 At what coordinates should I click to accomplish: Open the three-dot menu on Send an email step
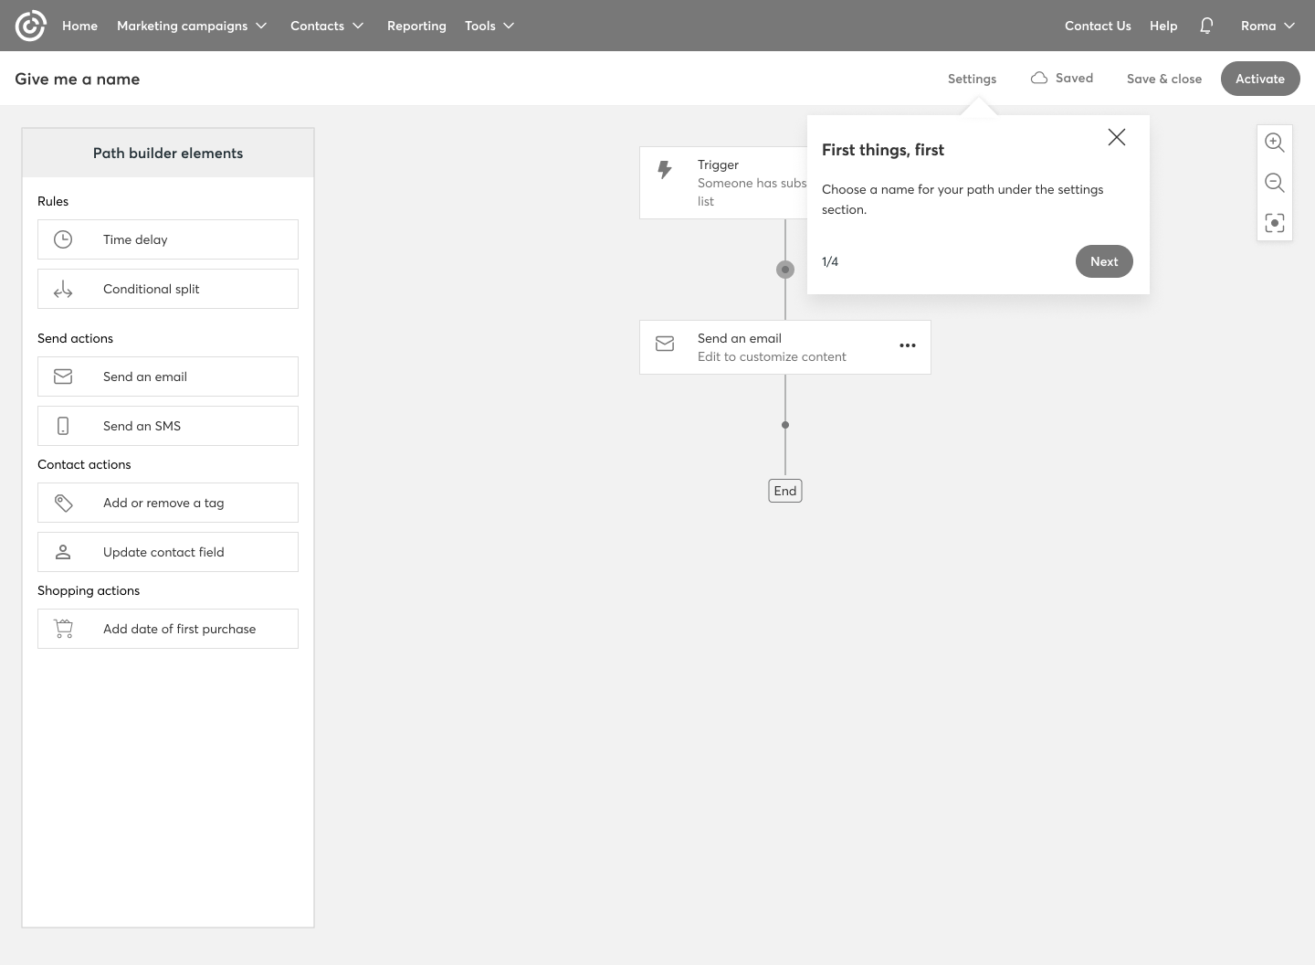coord(907,345)
